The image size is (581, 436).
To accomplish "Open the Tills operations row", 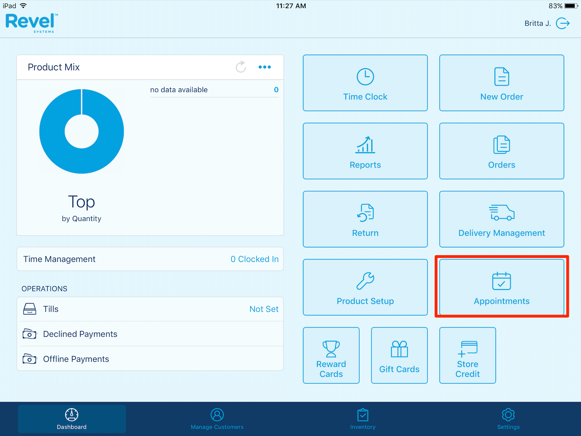I will pyautogui.click(x=150, y=309).
